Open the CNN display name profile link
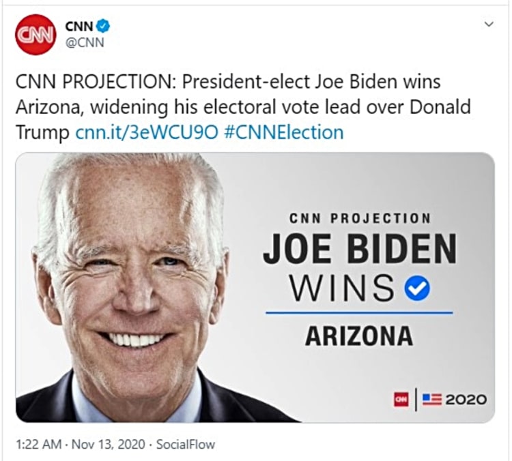Viewport: 512px width, 461px height. coord(79,26)
